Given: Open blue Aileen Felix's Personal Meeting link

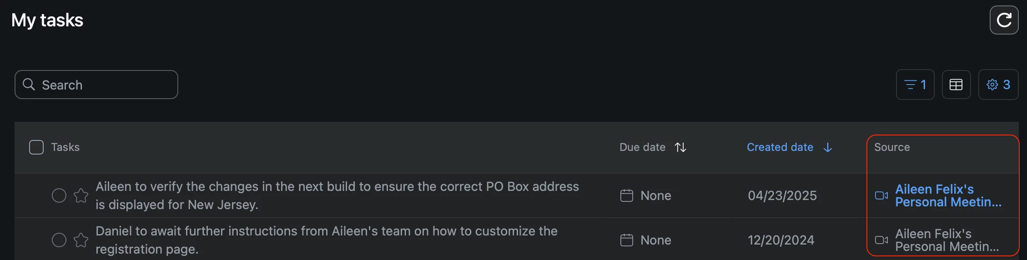Looking at the screenshot, I should 948,195.
